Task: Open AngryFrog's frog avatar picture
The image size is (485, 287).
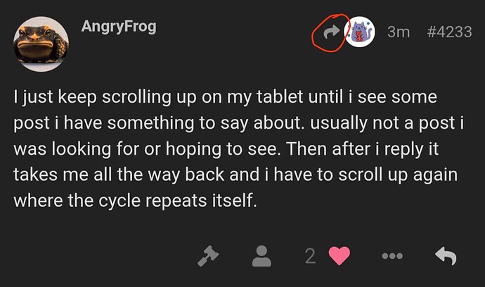Action: 41,44
